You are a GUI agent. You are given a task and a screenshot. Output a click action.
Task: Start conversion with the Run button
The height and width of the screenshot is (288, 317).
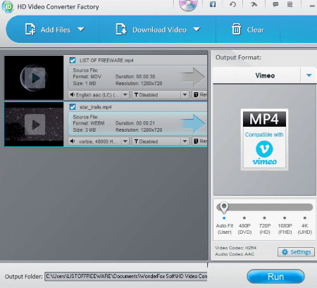pos(275,277)
